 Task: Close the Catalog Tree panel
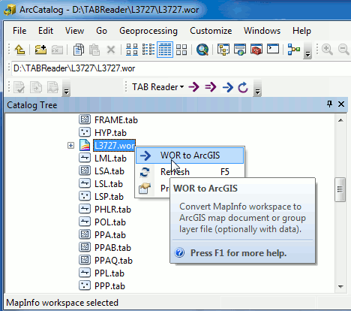(341, 104)
